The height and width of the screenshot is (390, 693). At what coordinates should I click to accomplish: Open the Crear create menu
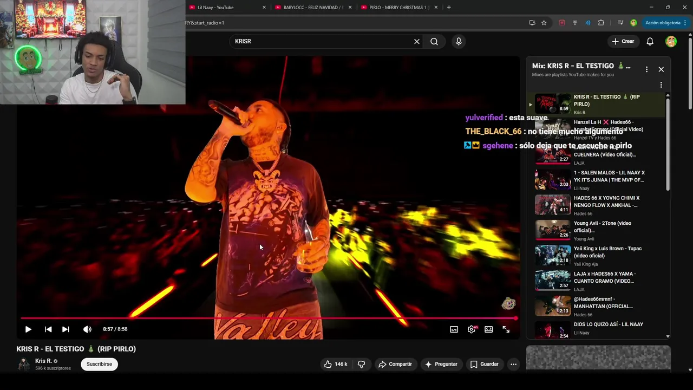(x=623, y=41)
